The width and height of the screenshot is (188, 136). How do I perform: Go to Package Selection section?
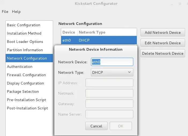[23, 91]
